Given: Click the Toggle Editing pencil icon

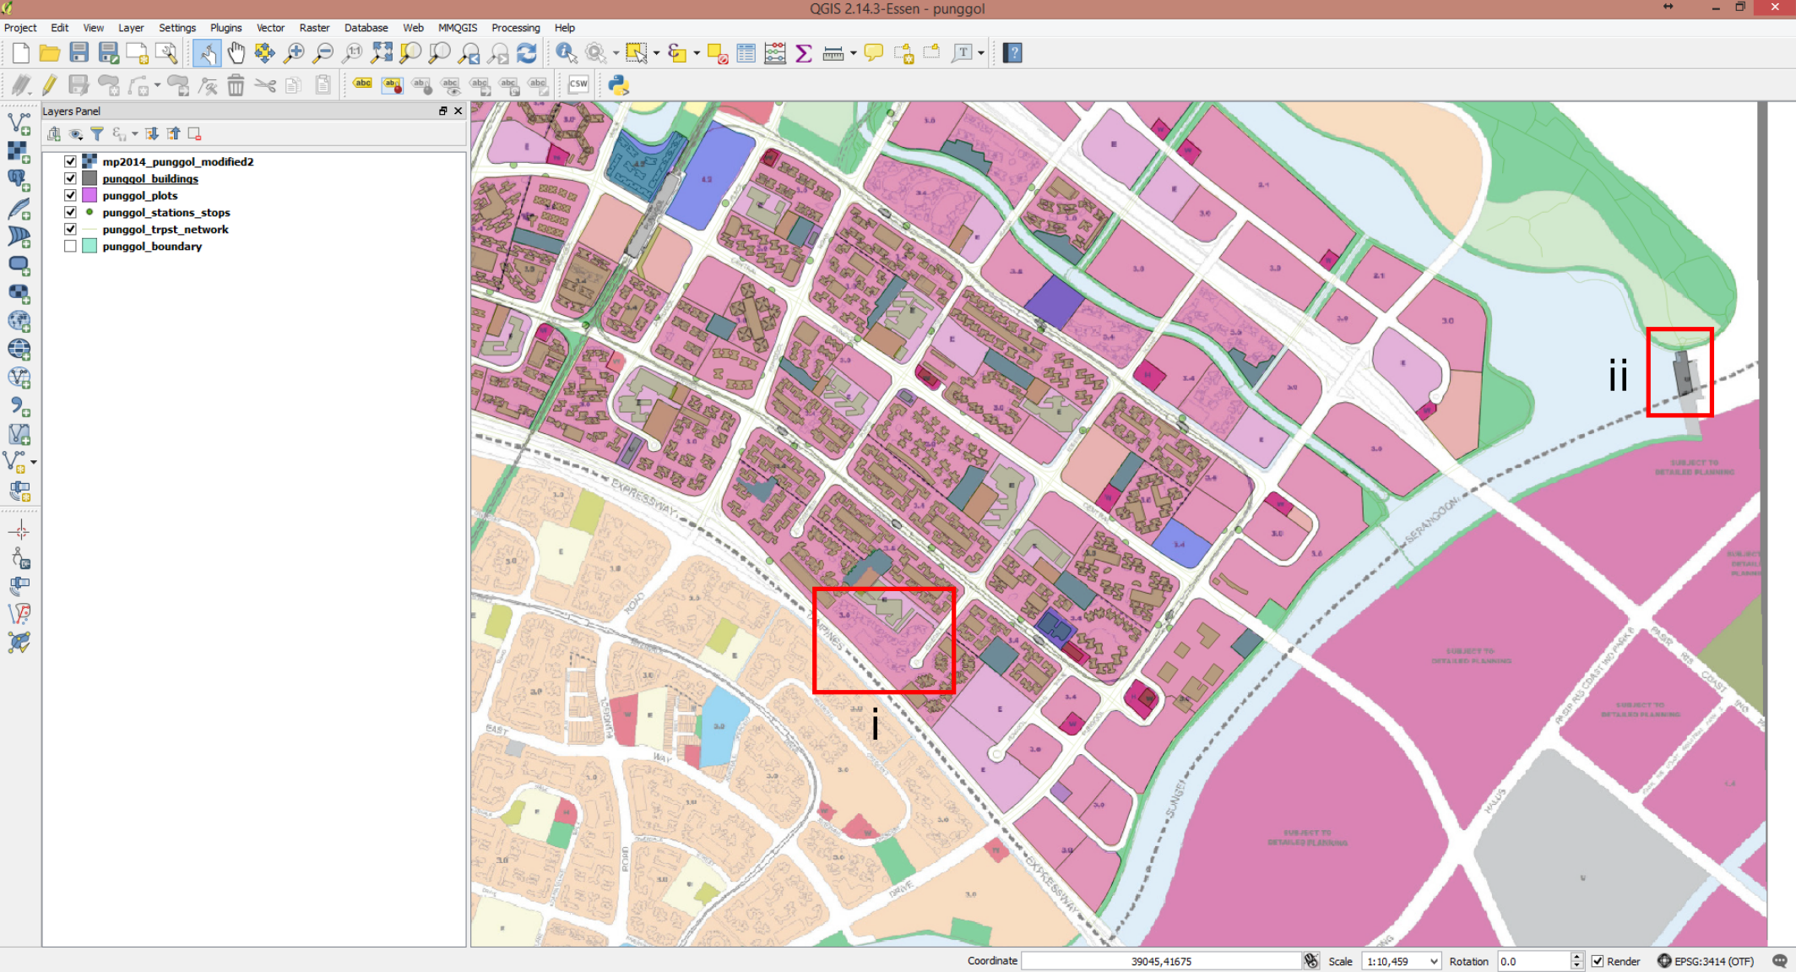Looking at the screenshot, I should pyautogui.click(x=50, y=84).
